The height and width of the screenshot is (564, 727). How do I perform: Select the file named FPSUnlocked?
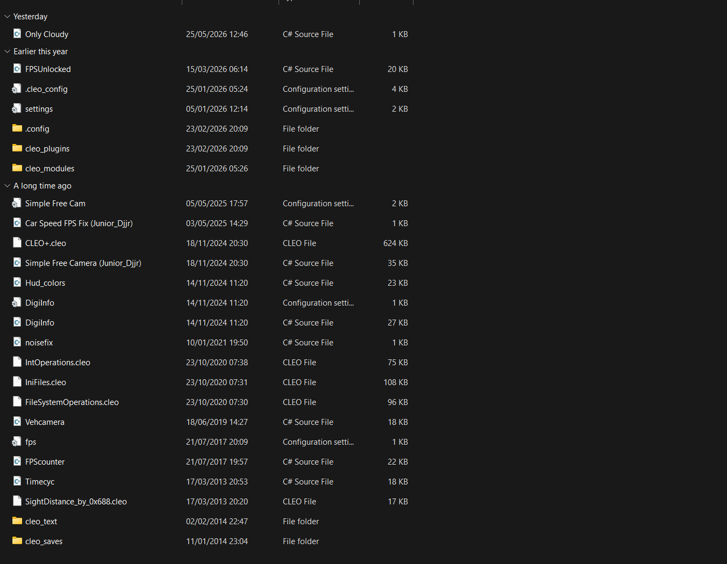48,69
